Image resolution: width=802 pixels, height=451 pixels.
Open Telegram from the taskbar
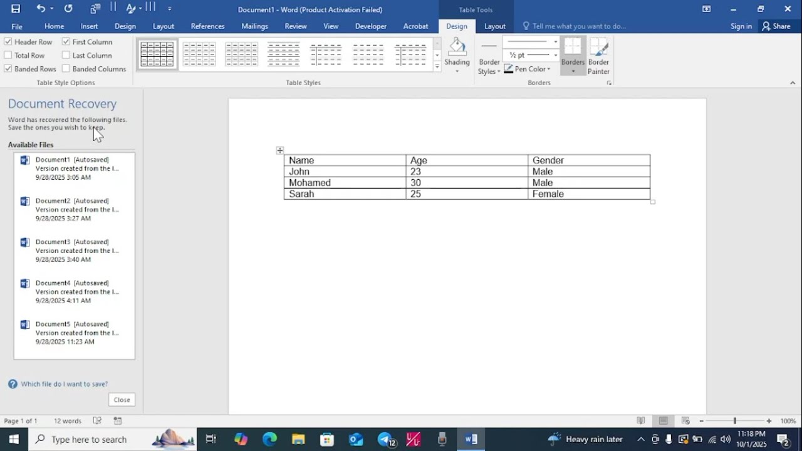(x=385, y=439)
